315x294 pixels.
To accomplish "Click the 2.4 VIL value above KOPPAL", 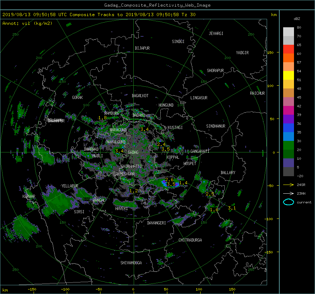I will click(161, 144).
